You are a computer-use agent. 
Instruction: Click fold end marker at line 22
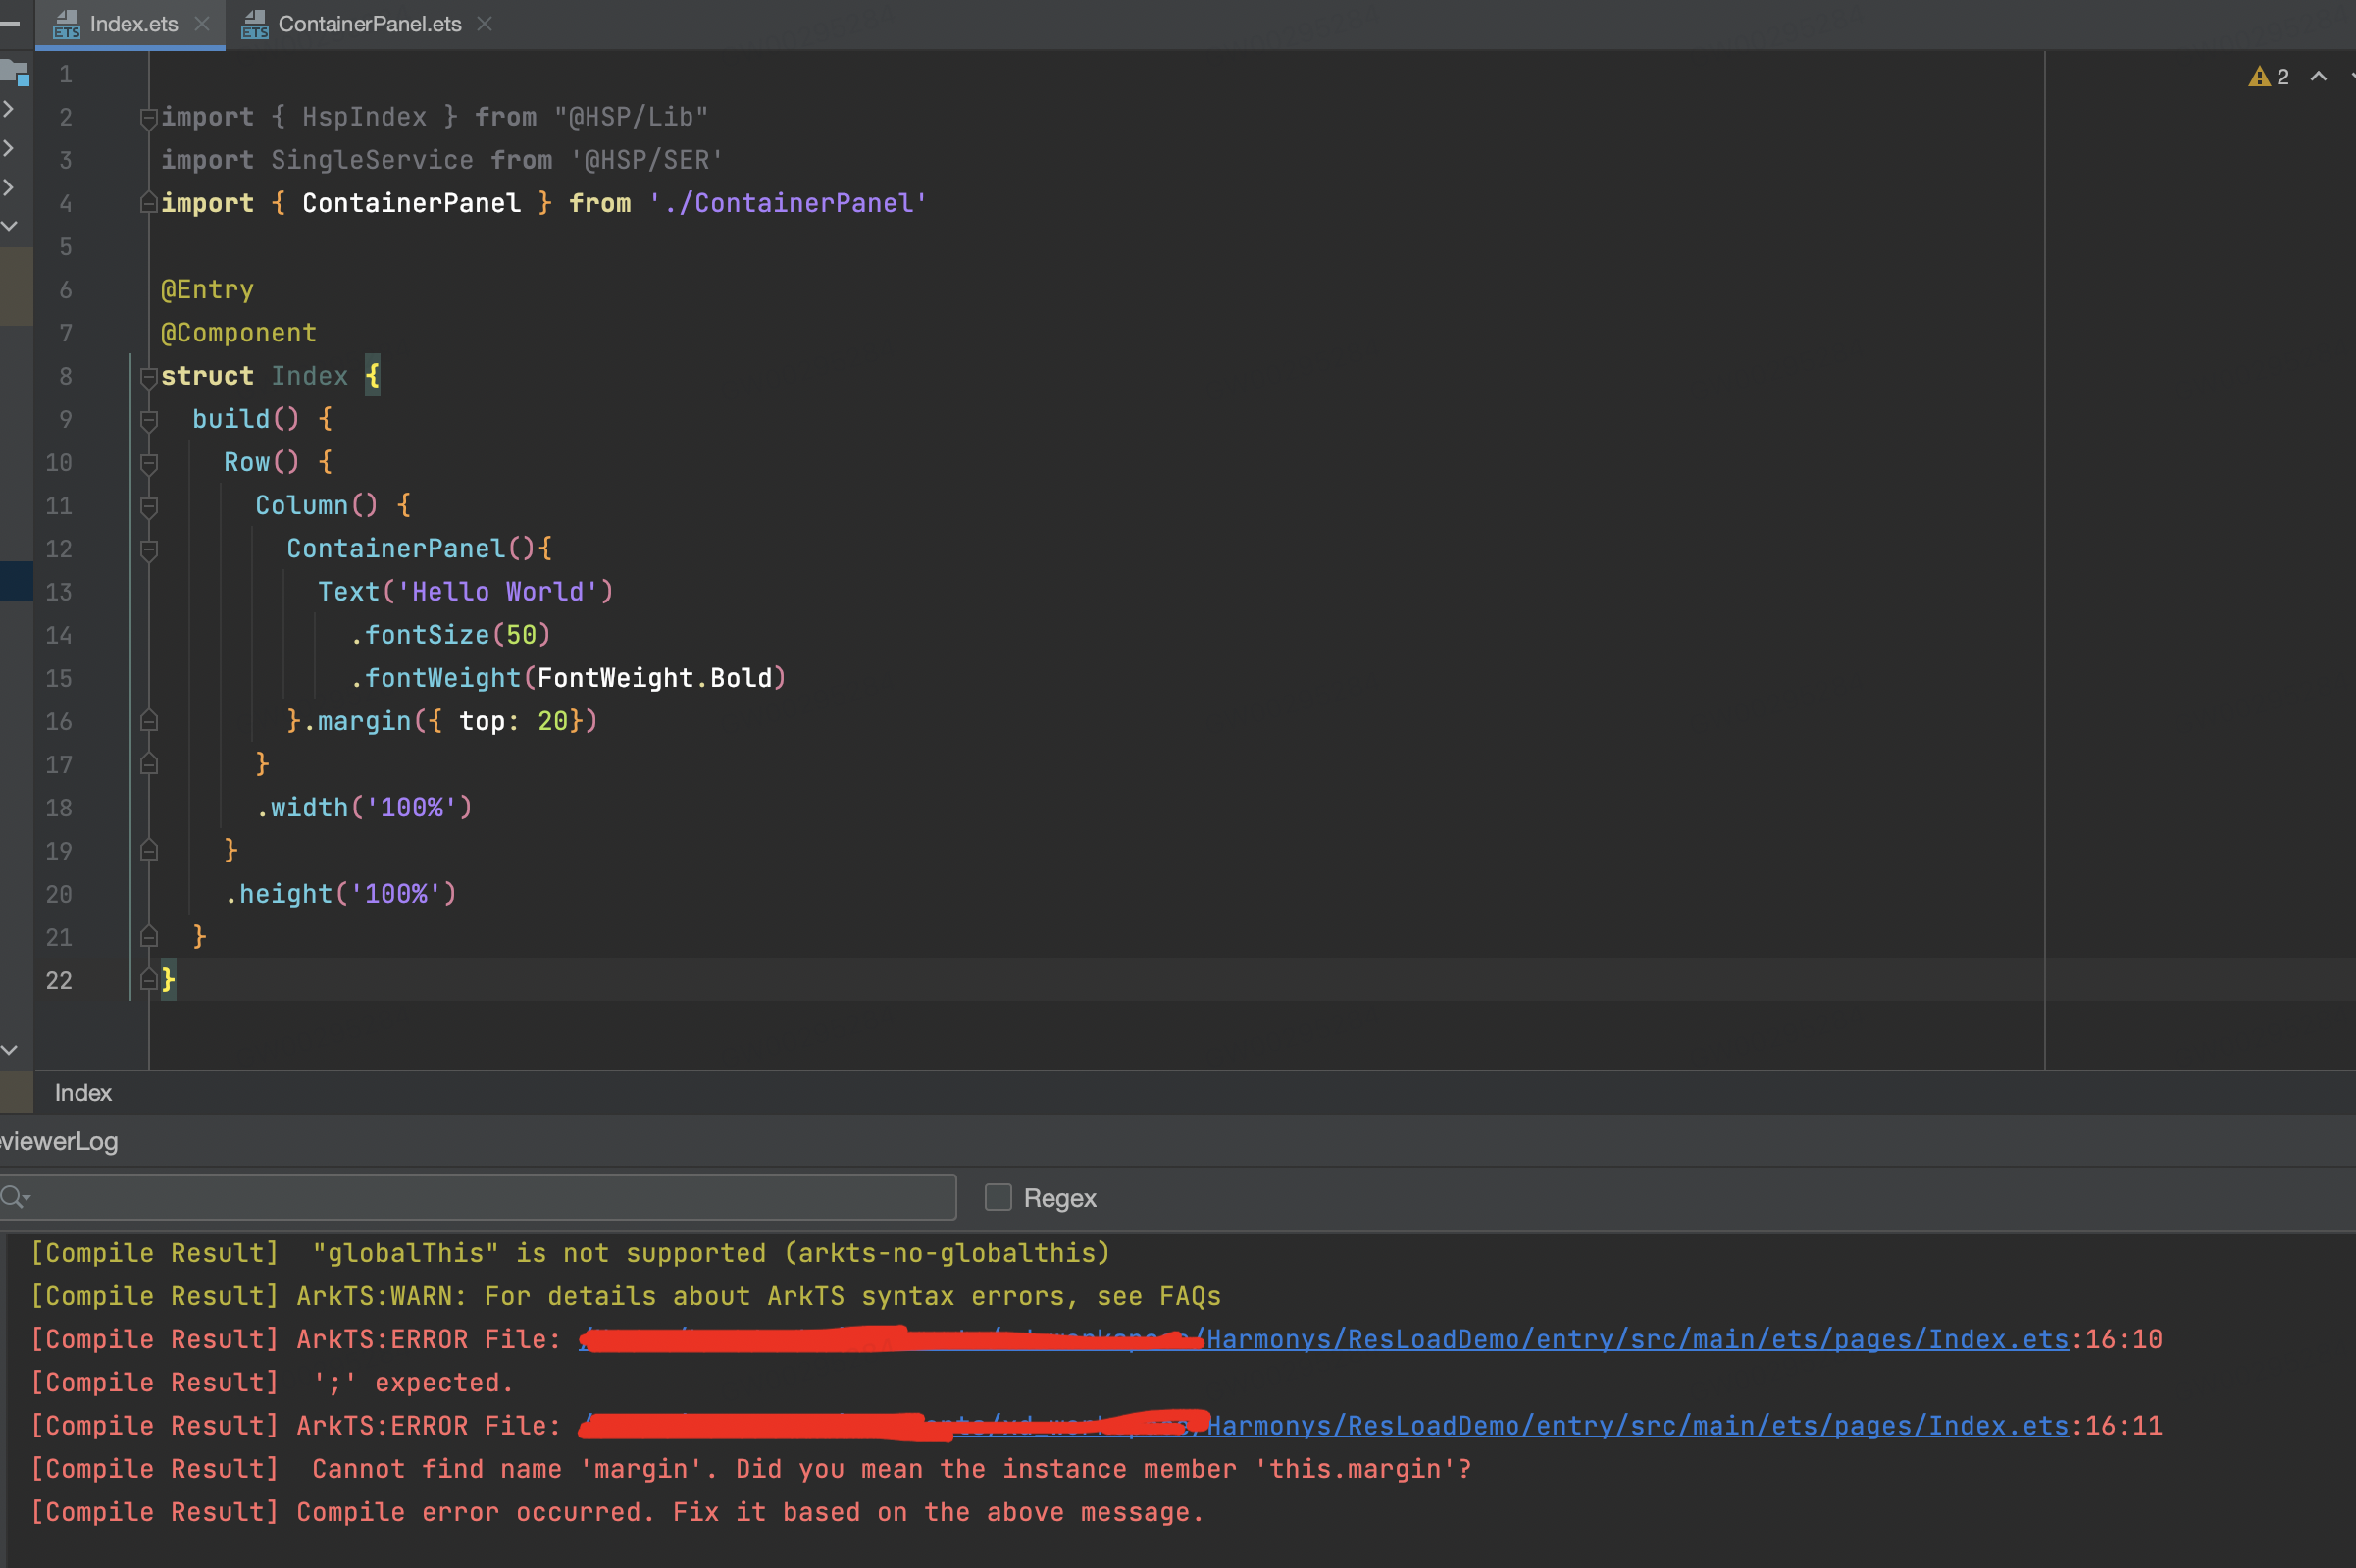[x=149, y=980]
